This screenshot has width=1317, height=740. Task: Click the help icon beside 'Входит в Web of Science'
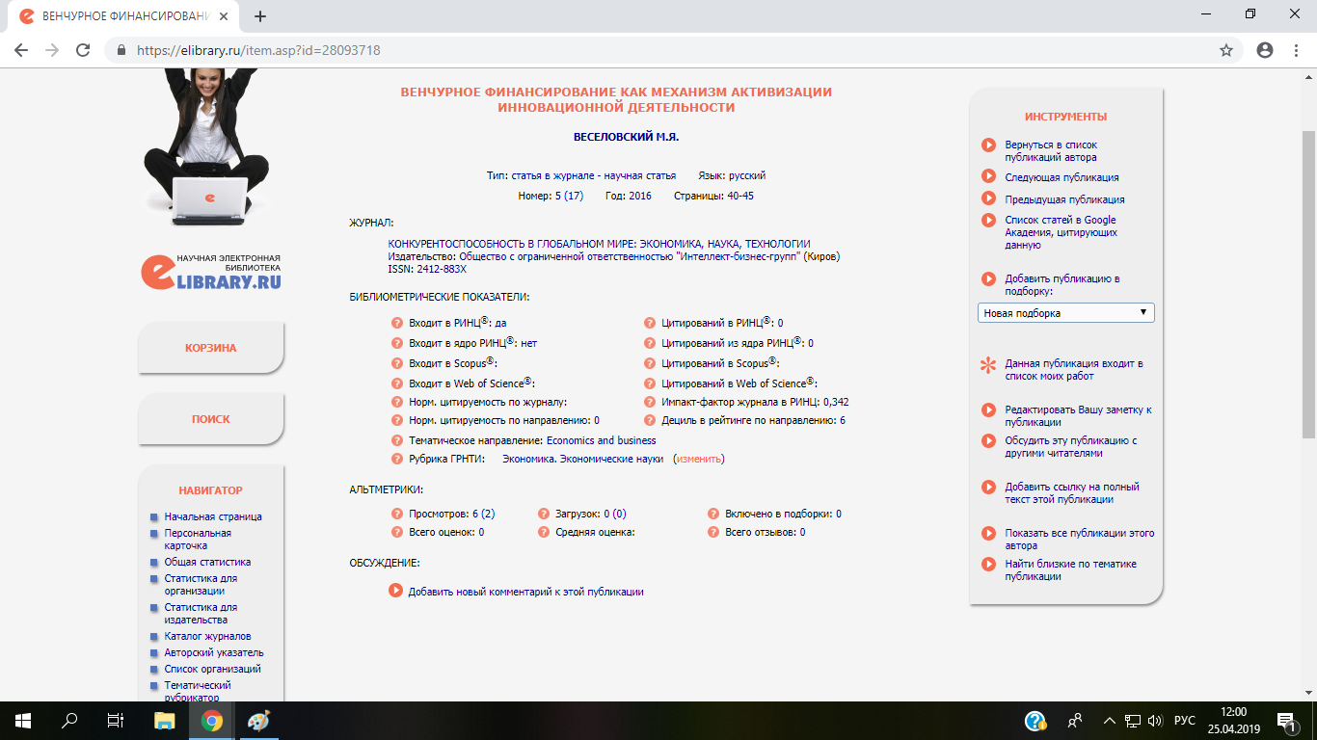(x=396, y=383)
